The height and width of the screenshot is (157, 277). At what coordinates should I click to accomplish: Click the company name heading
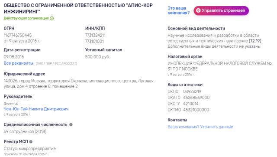[x=78, y=8]
